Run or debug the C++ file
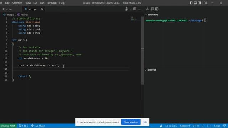The width and height of the screenshot is (228, 128). (x=127, y=9)
